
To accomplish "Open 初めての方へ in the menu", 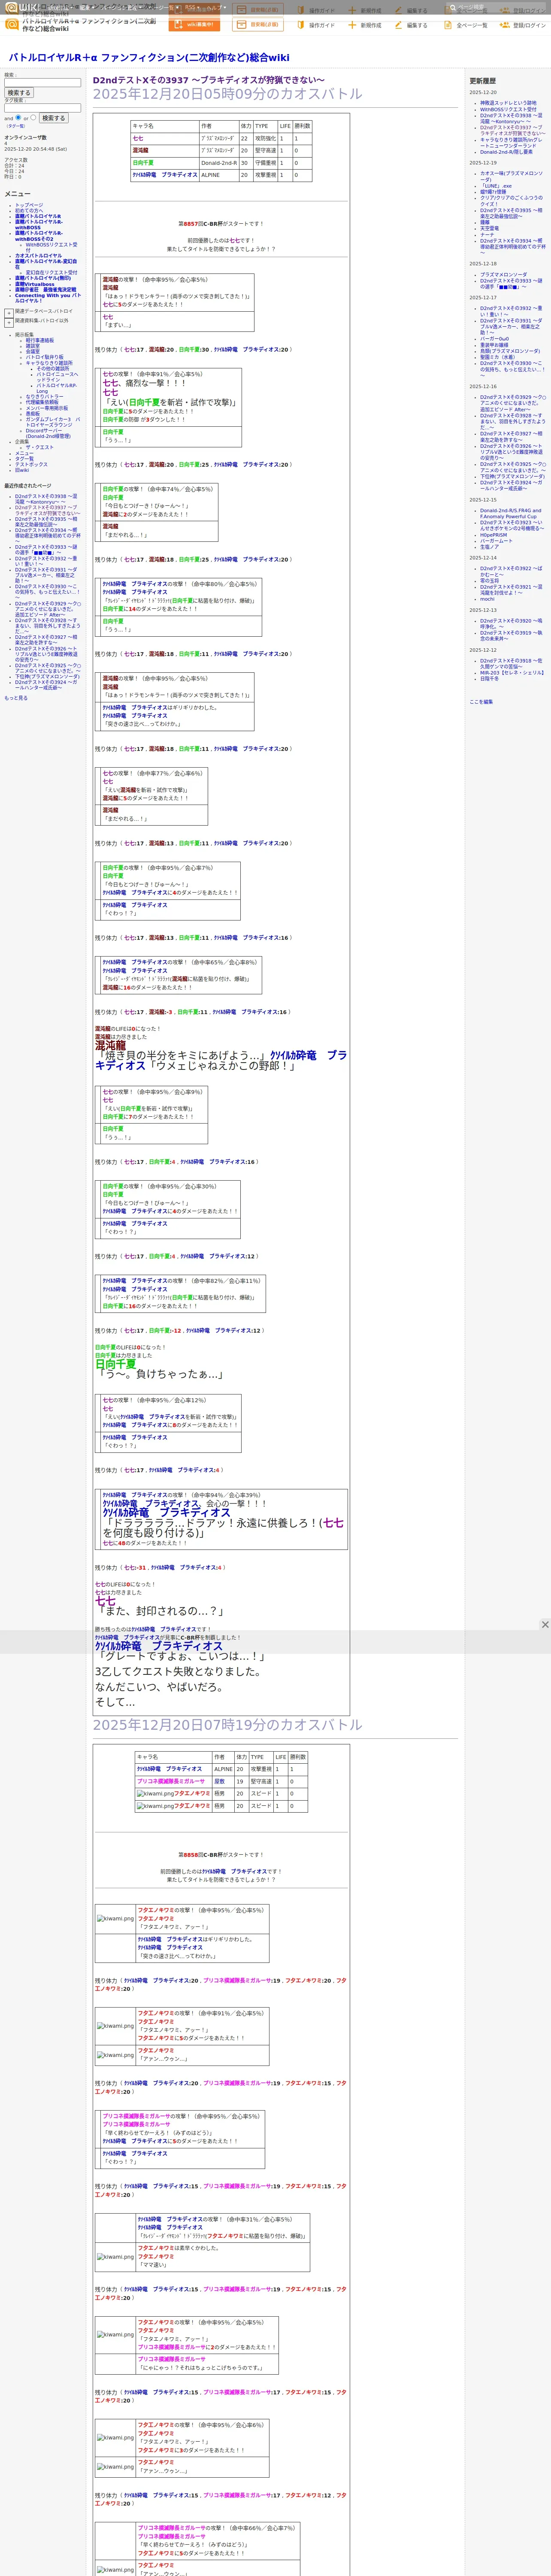I will coord(30,211).
